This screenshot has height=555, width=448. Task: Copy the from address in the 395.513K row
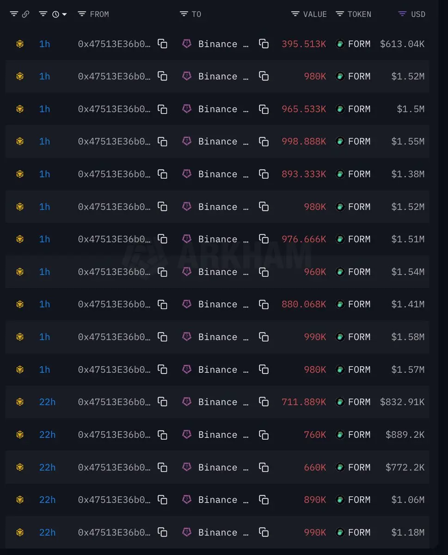[x=162, y=44]
